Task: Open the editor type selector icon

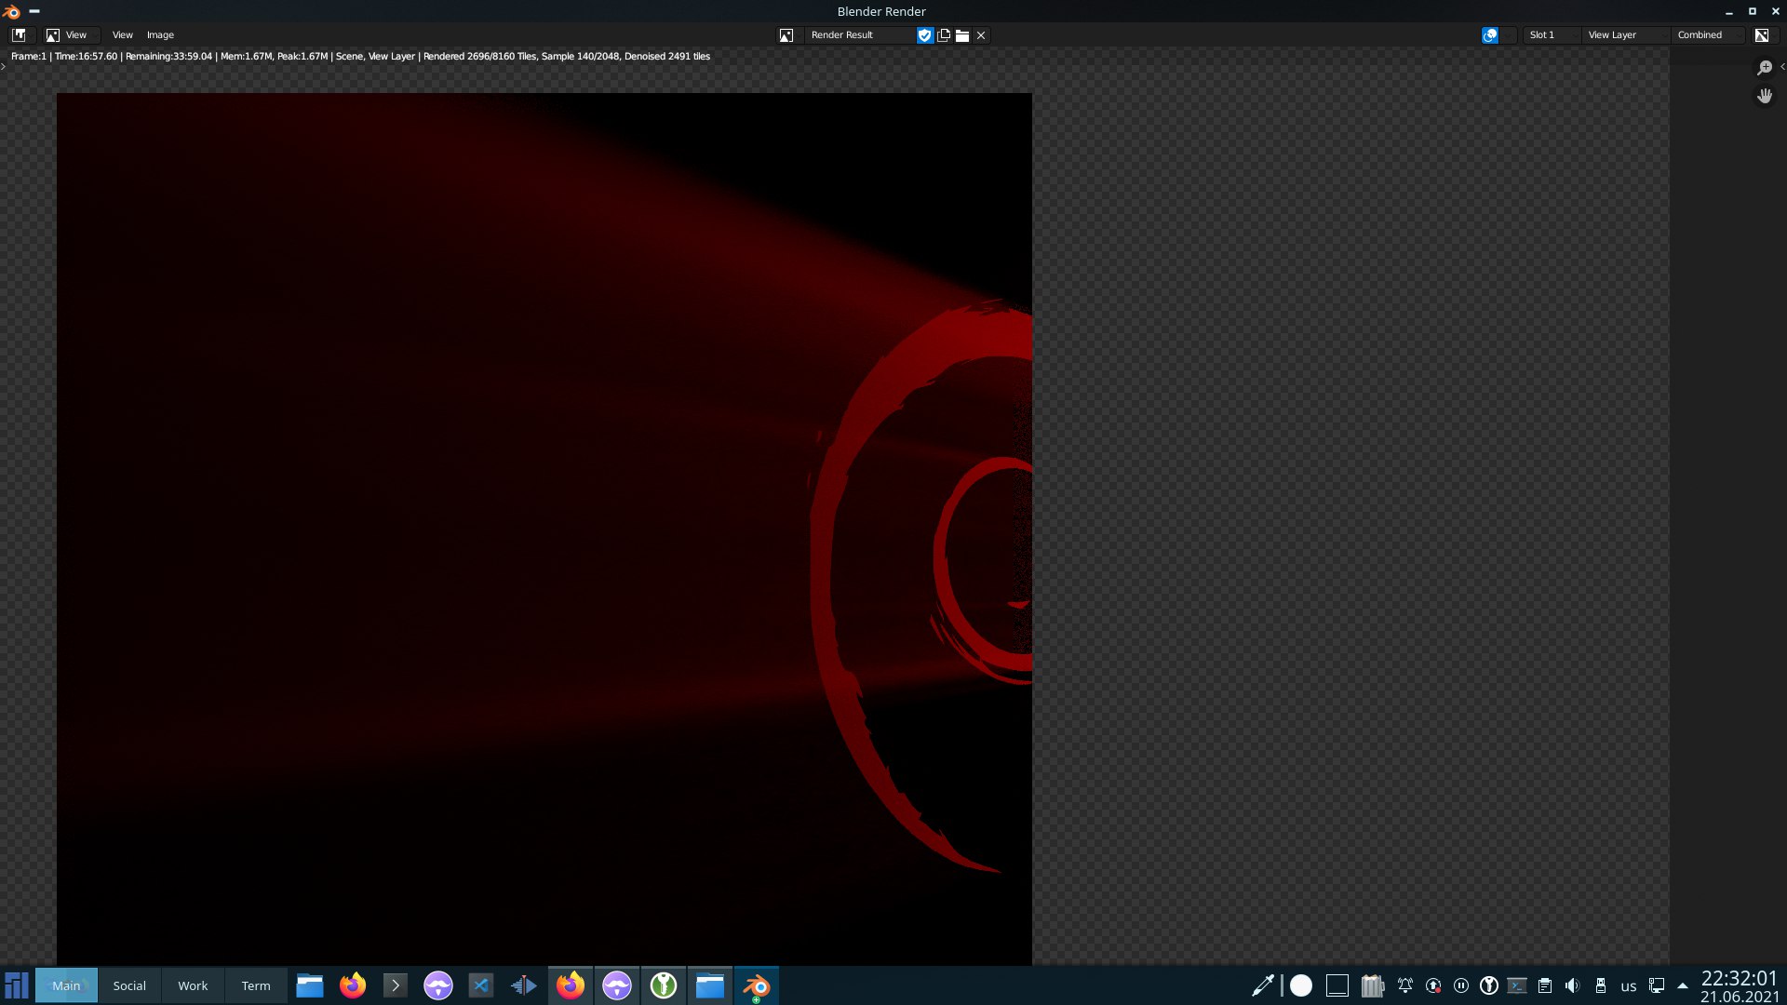Action: tap(19, 34)
